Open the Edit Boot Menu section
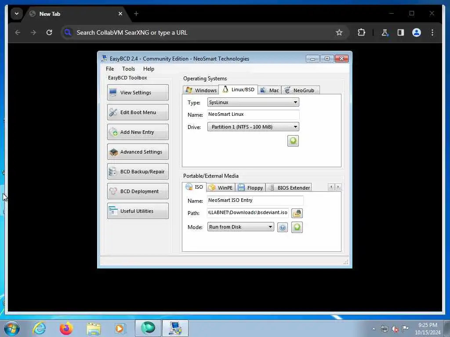This screenshot has width=450, height=337. [138, 112]
